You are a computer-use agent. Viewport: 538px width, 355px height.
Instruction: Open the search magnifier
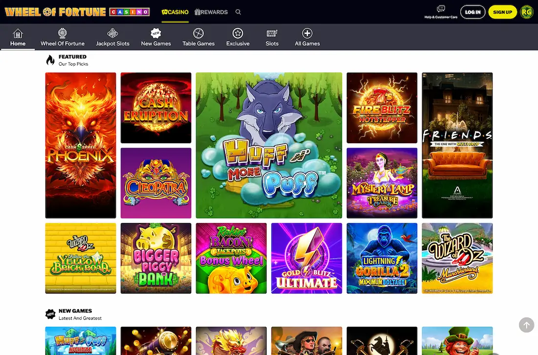238,12
